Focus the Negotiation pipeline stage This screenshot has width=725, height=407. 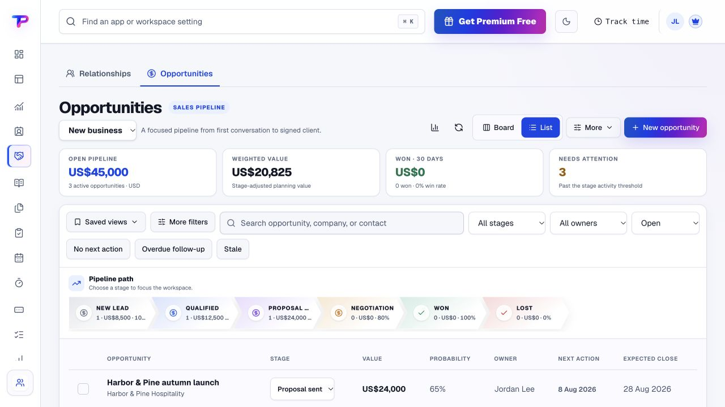pyautogui.click(x=362, y=313)
